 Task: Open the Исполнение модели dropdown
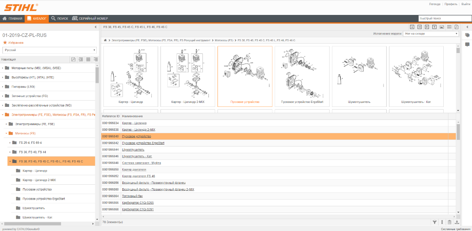pyautogui.click(x=431, y=34)
